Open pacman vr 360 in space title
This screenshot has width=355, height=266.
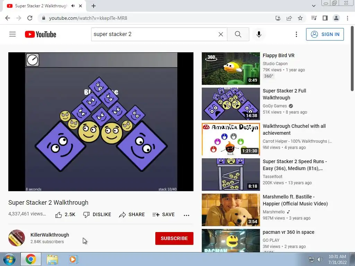(288, 232)
